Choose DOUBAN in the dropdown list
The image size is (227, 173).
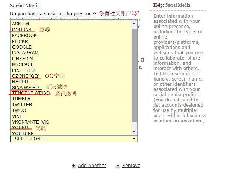(22, 30)
